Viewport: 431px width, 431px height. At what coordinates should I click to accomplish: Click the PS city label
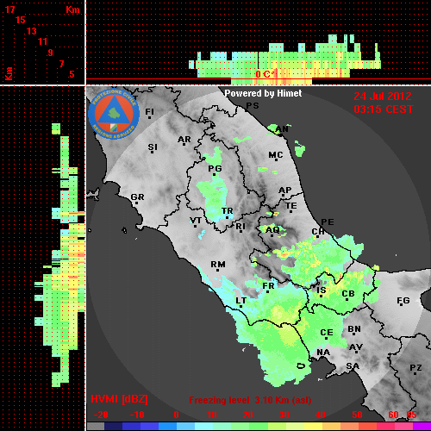[253, 106]
